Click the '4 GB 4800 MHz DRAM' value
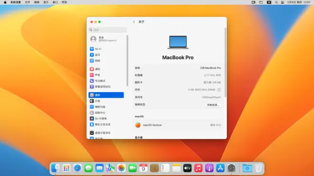 coord(201,90)
